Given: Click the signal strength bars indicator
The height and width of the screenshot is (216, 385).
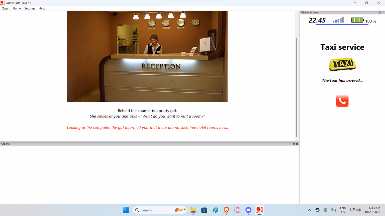Looking at the screenshot, I should tap(338, 20).
